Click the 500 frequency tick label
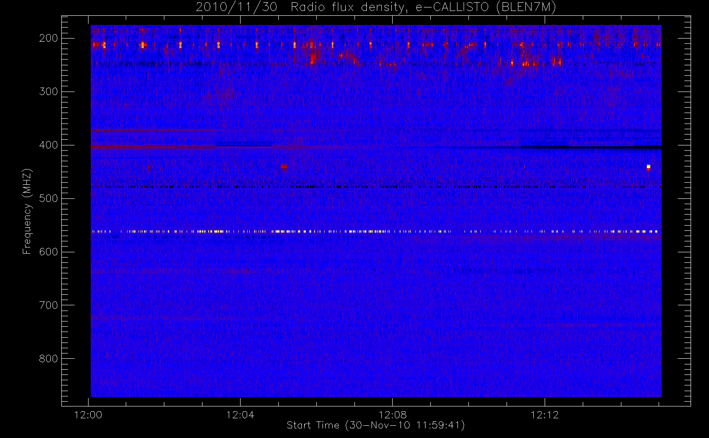 (x=49, y=198)
